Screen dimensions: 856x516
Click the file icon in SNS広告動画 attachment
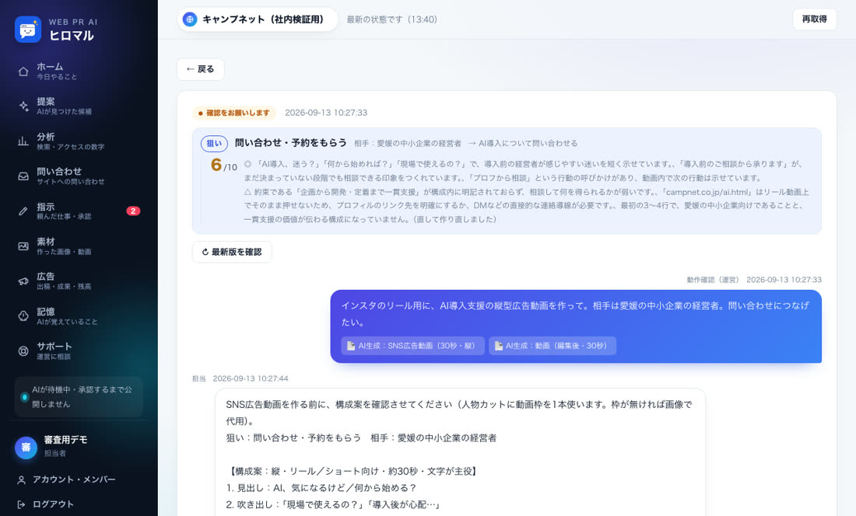point(351,346)
